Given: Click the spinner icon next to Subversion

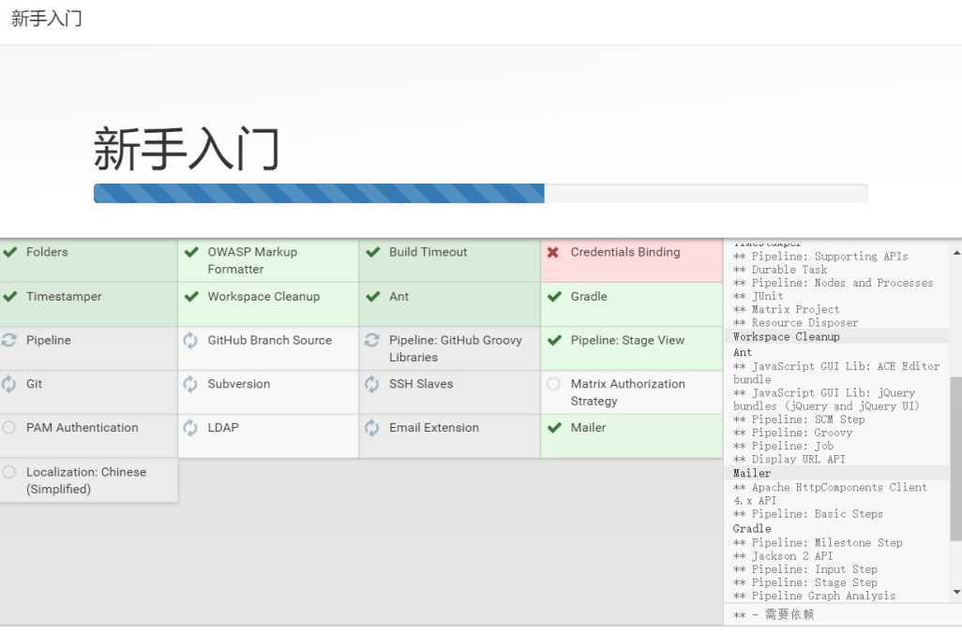Looking at the screenshot, I should 190,384.
